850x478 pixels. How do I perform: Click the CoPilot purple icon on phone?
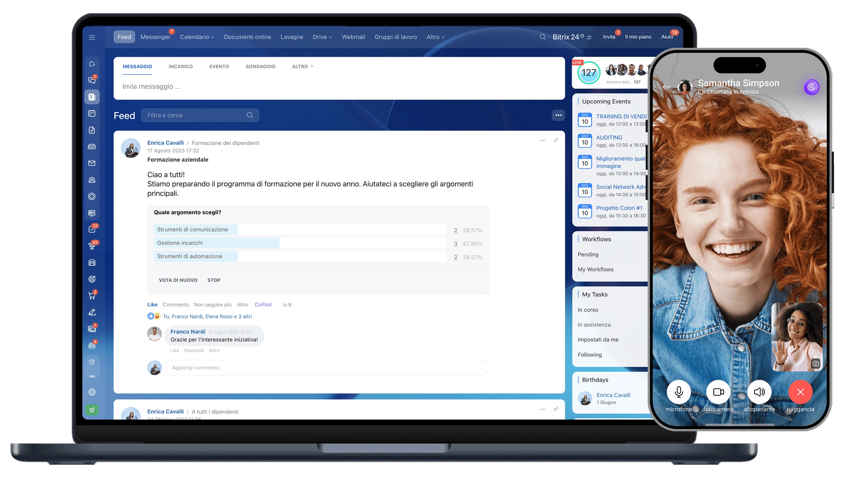click(x=811, y=87)
